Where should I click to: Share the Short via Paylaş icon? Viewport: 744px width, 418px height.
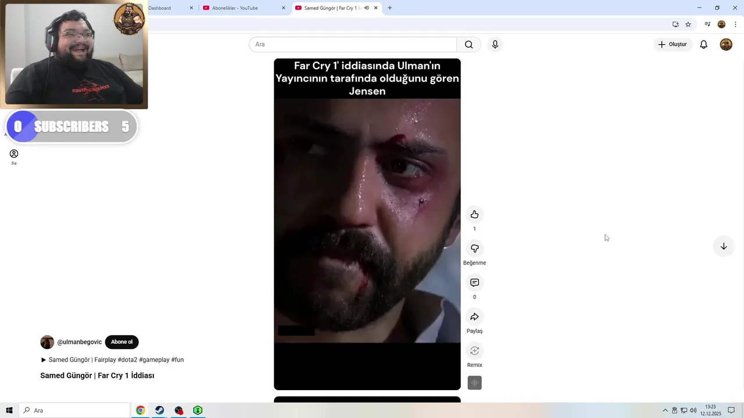[474, 317]
